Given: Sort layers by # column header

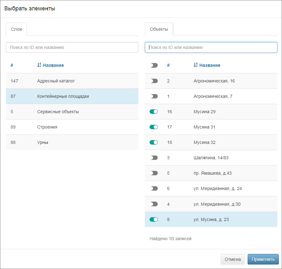Looking at the screenshot, I should point(12,65).
